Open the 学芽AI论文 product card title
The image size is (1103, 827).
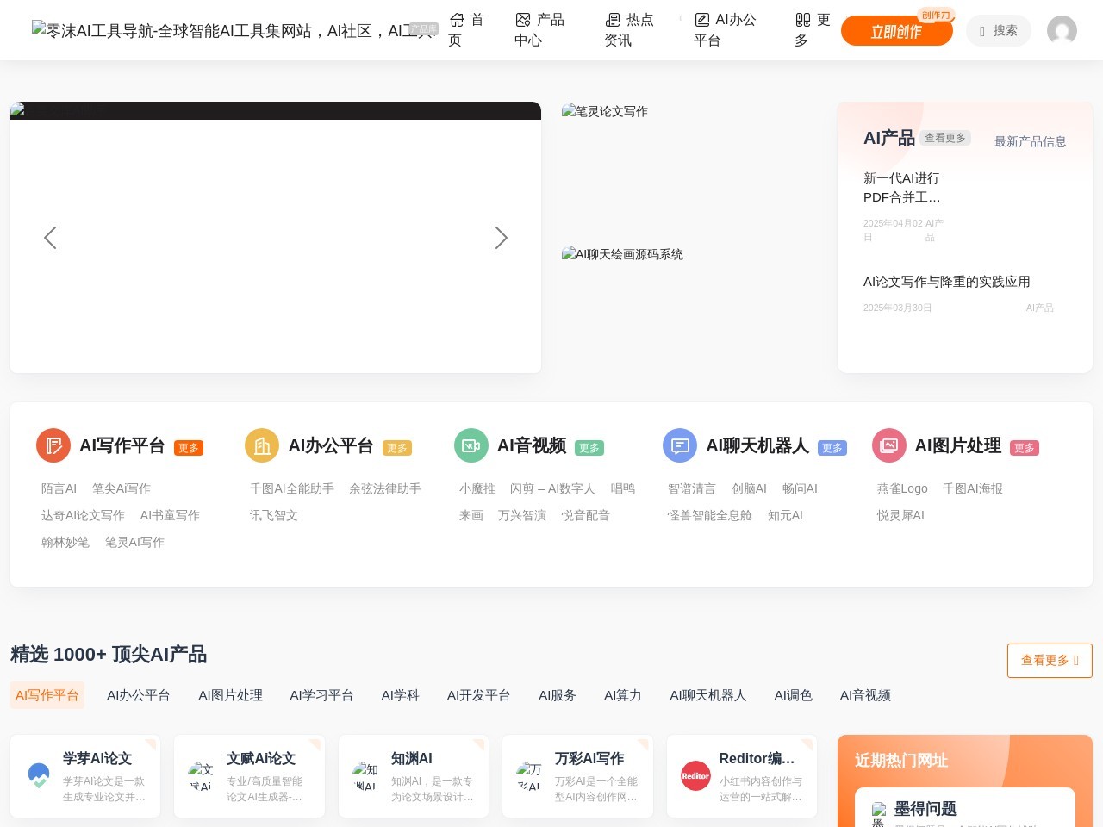97,758
